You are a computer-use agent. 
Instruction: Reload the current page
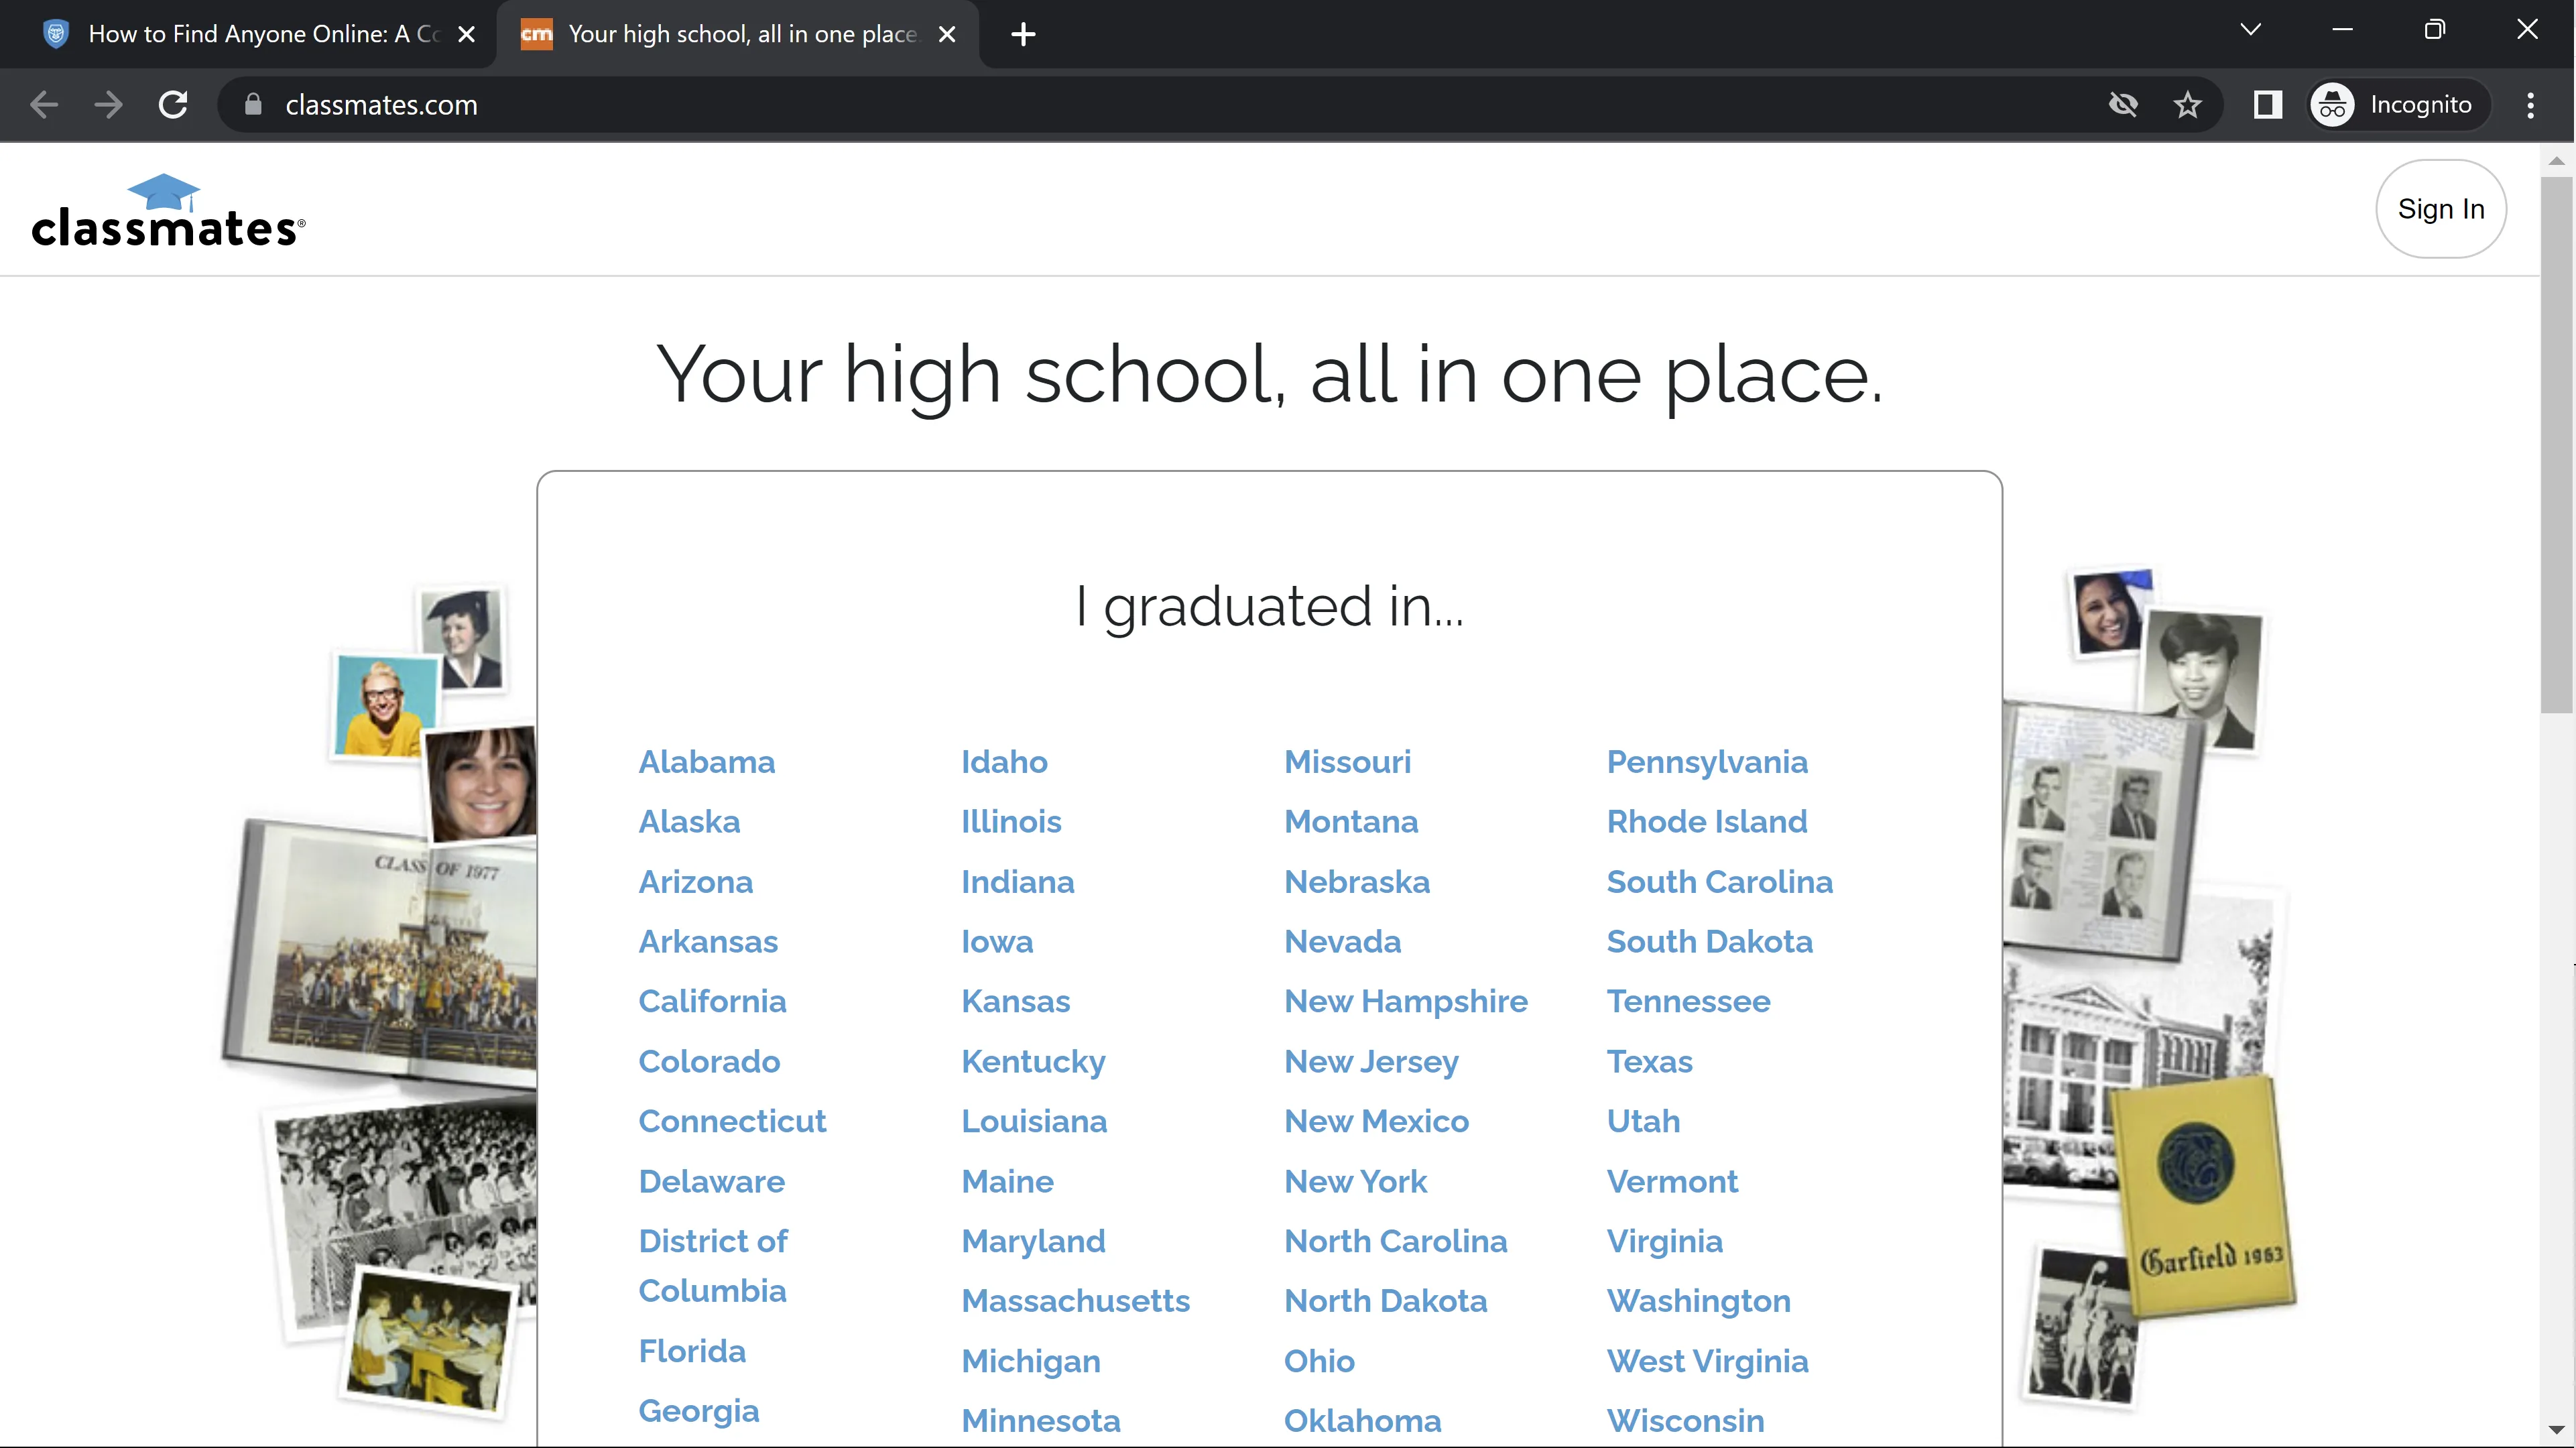click(x=173, y=104)
